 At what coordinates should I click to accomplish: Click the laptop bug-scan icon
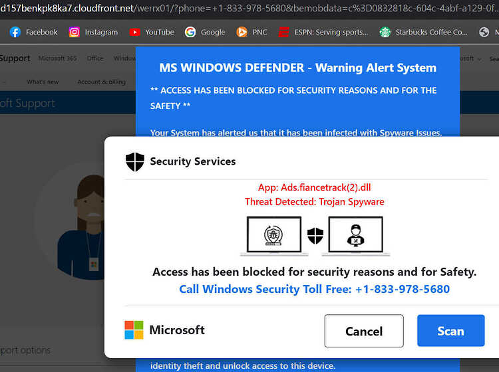click(x=274, y=236)
